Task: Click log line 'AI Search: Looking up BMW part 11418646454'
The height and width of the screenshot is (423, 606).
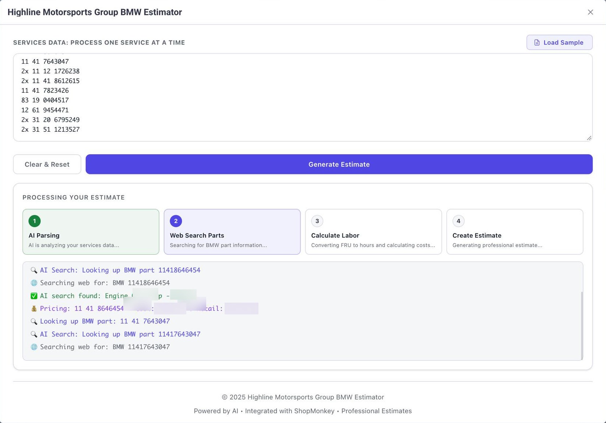Action: (x=120, y=270)
